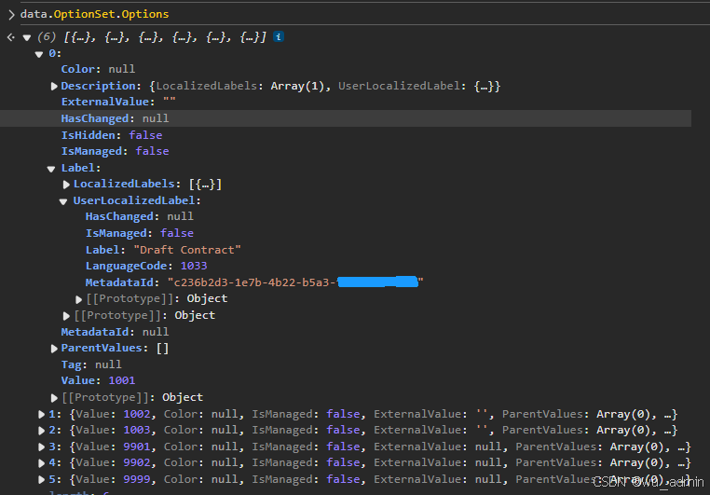Collapse the item 0 object
710x495 pixels.
[x=39, y=54]
